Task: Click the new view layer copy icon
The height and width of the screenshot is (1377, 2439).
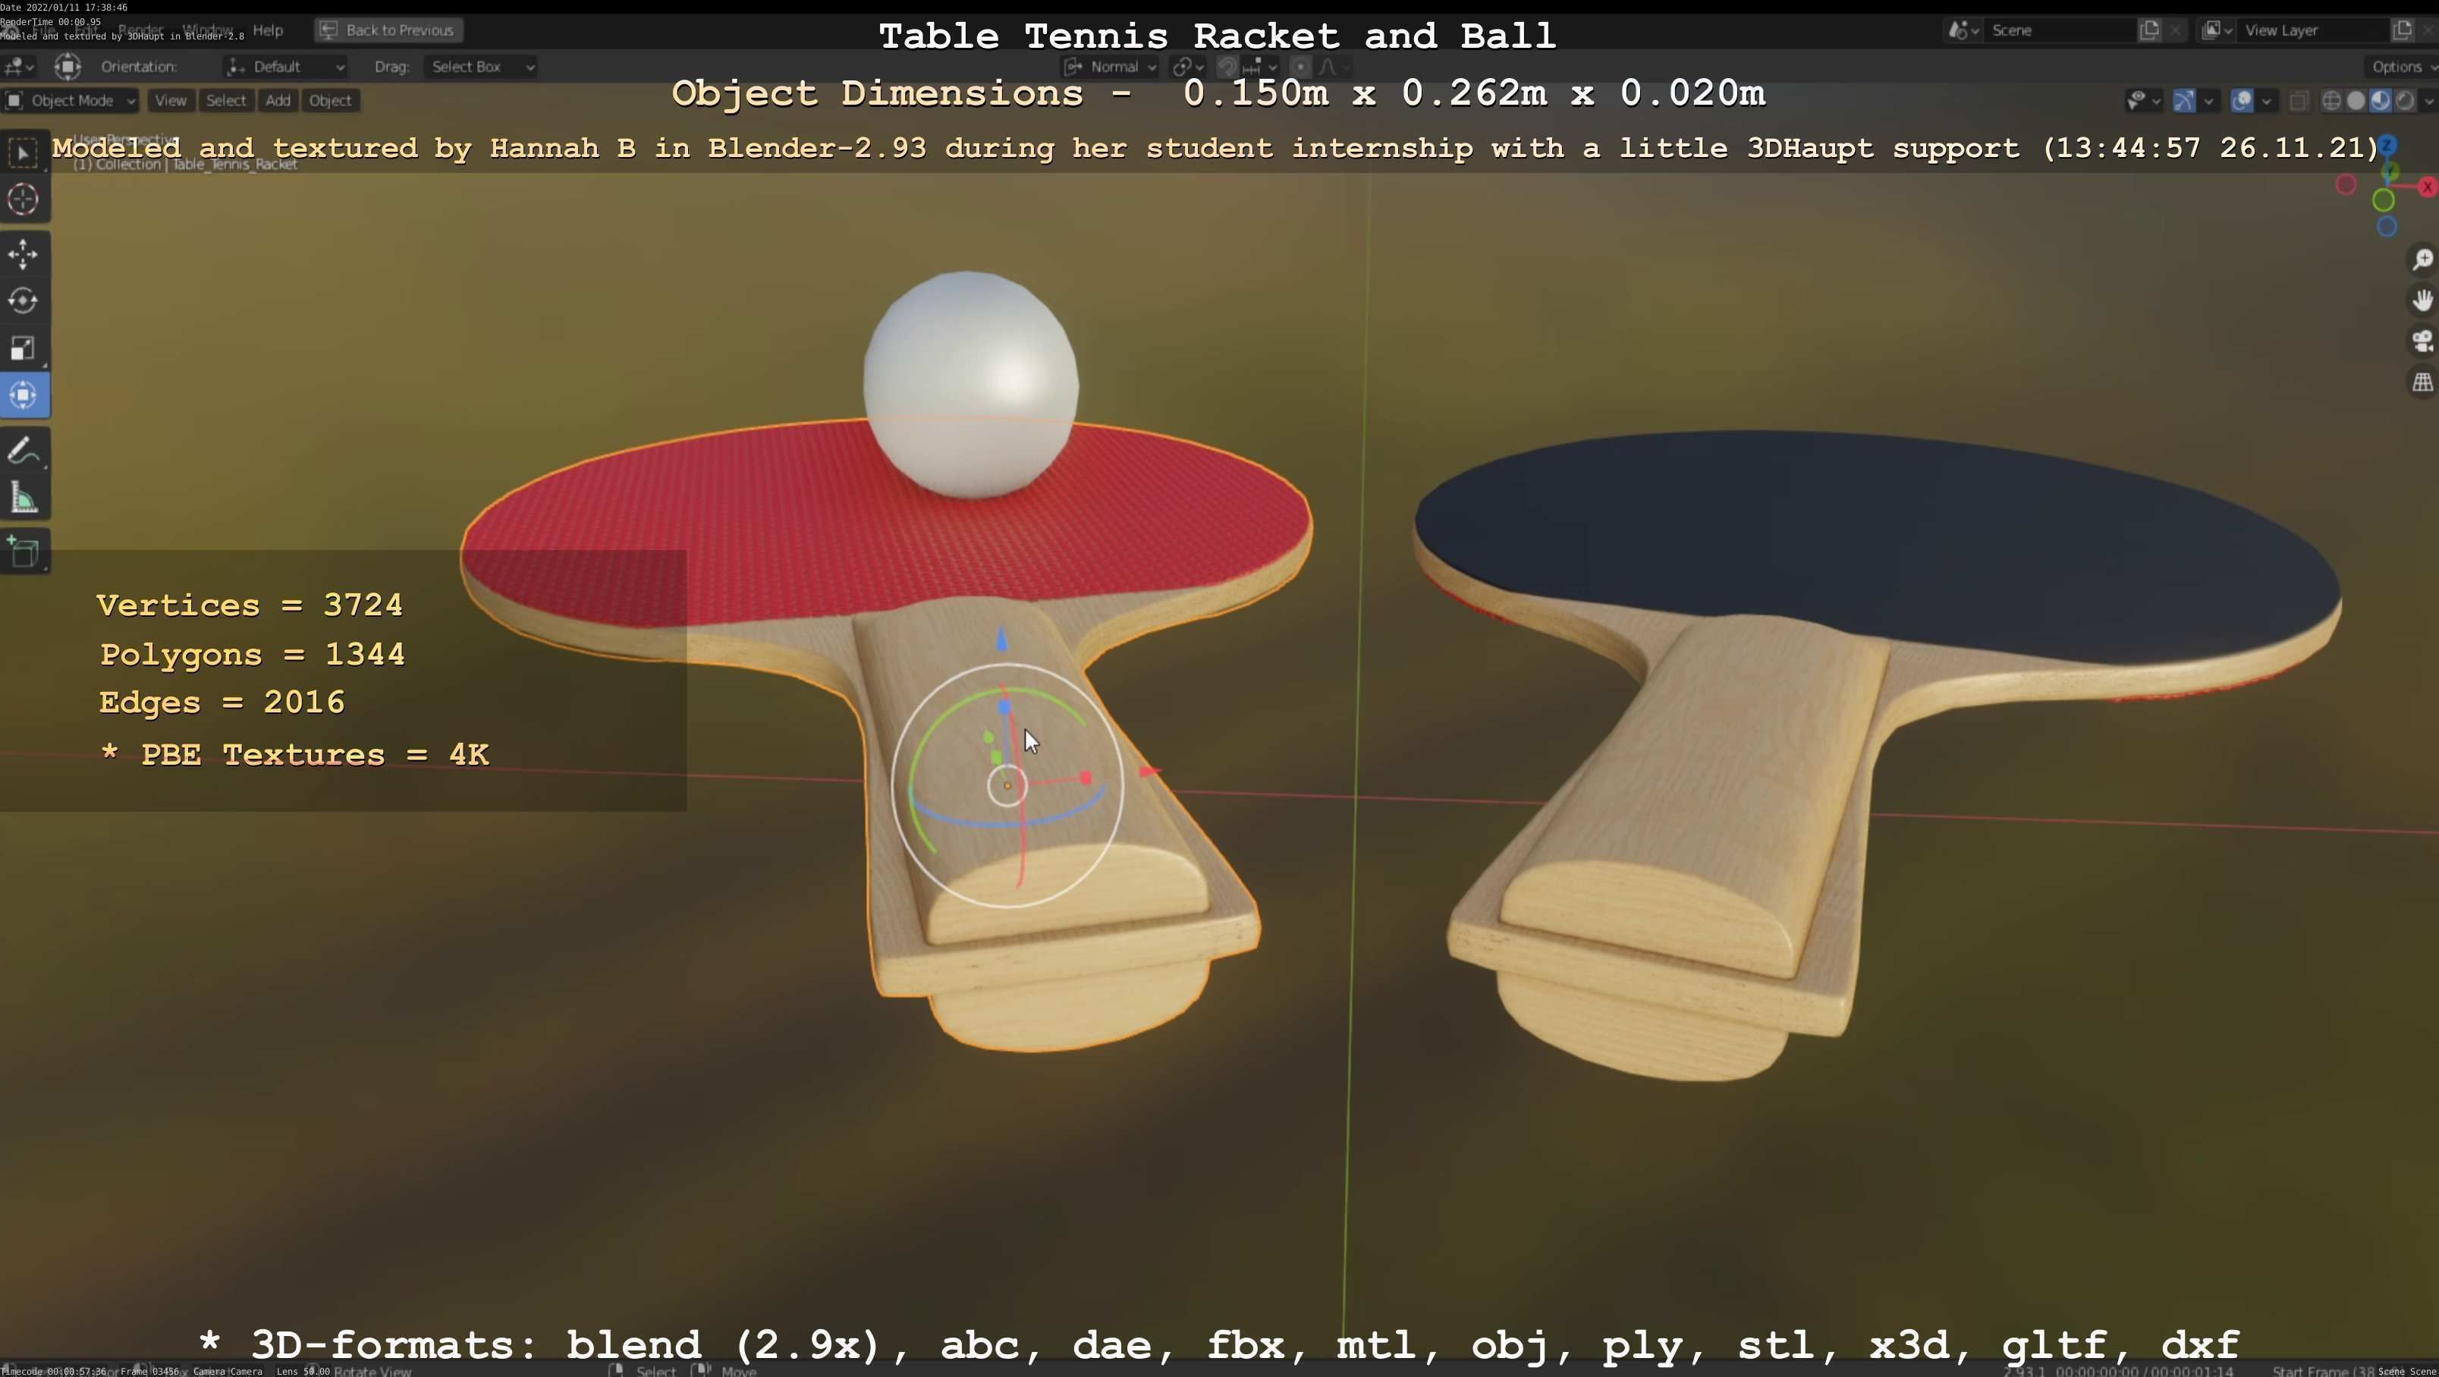Action: click(2403, 30)
